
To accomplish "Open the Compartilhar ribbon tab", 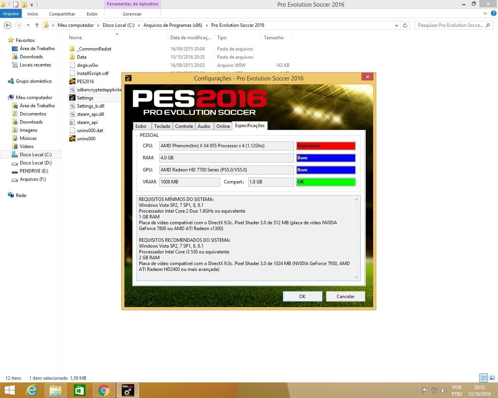I will click(62, 14).
